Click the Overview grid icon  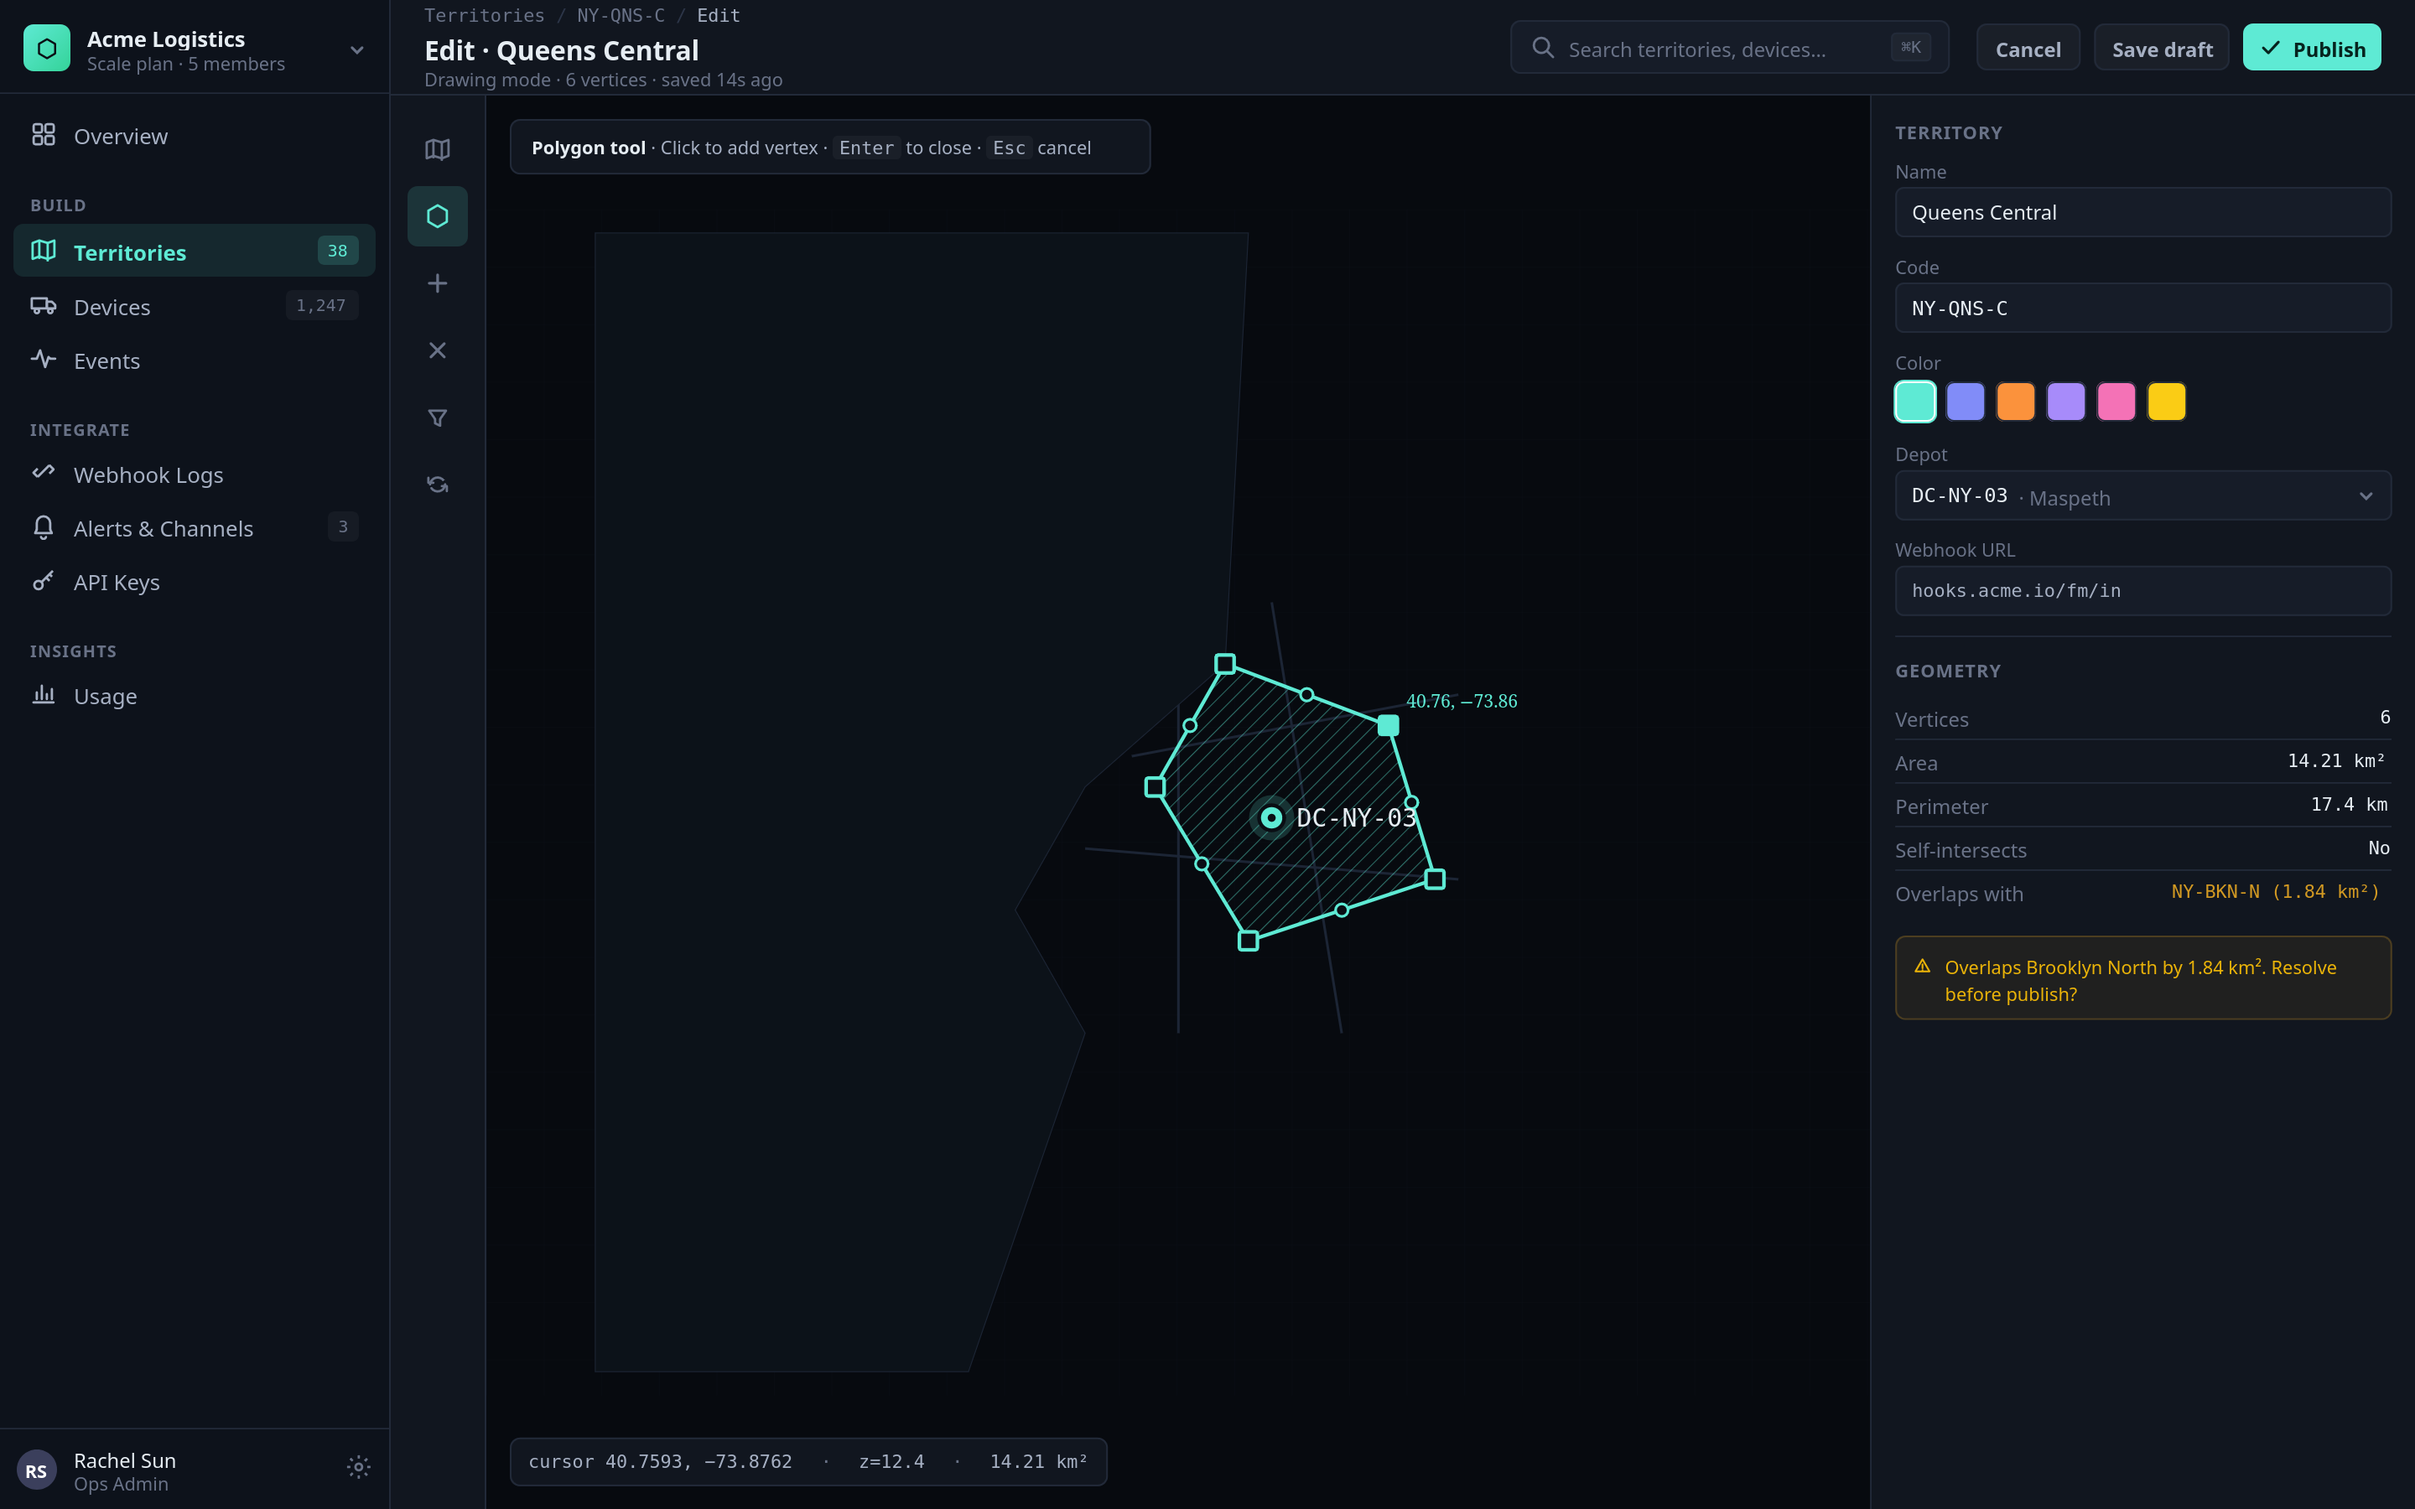[43, 135]
